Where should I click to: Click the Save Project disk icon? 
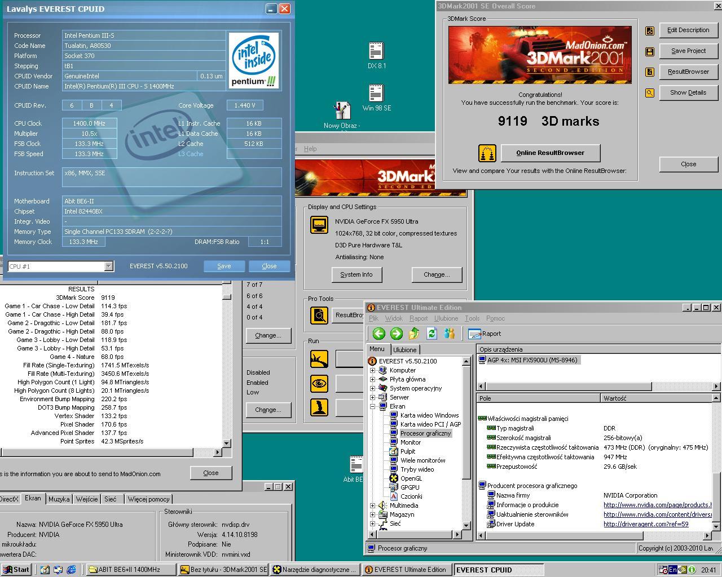650,51
